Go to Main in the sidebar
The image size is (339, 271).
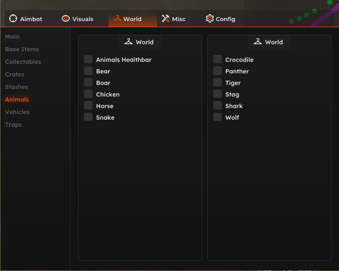coord(13,37)
